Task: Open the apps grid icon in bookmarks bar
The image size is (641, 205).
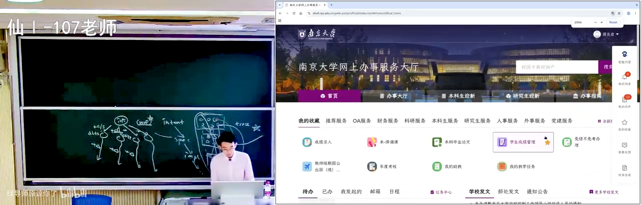Action: point(279,20)
